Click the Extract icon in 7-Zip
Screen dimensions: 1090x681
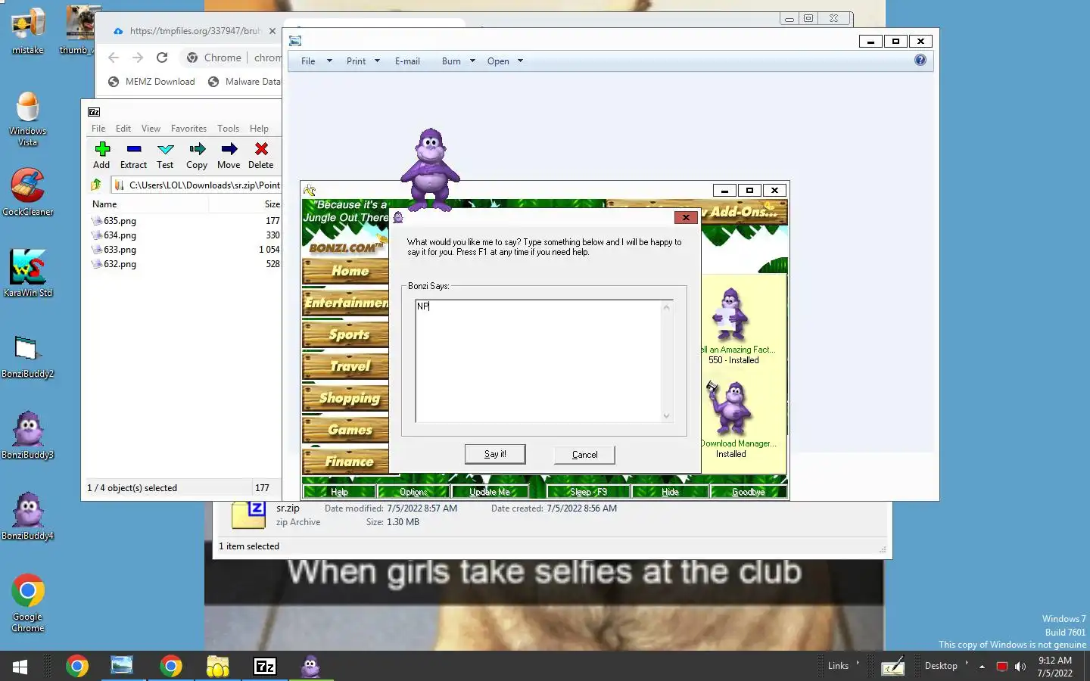pyautogui.click(x=134, y=149)
